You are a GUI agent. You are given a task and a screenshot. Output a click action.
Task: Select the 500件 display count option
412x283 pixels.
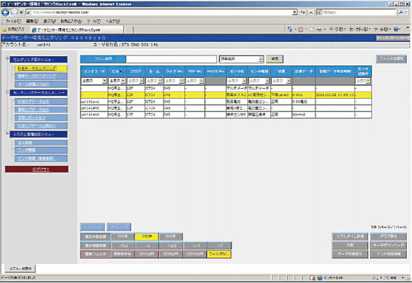click(x=170, y=235)
